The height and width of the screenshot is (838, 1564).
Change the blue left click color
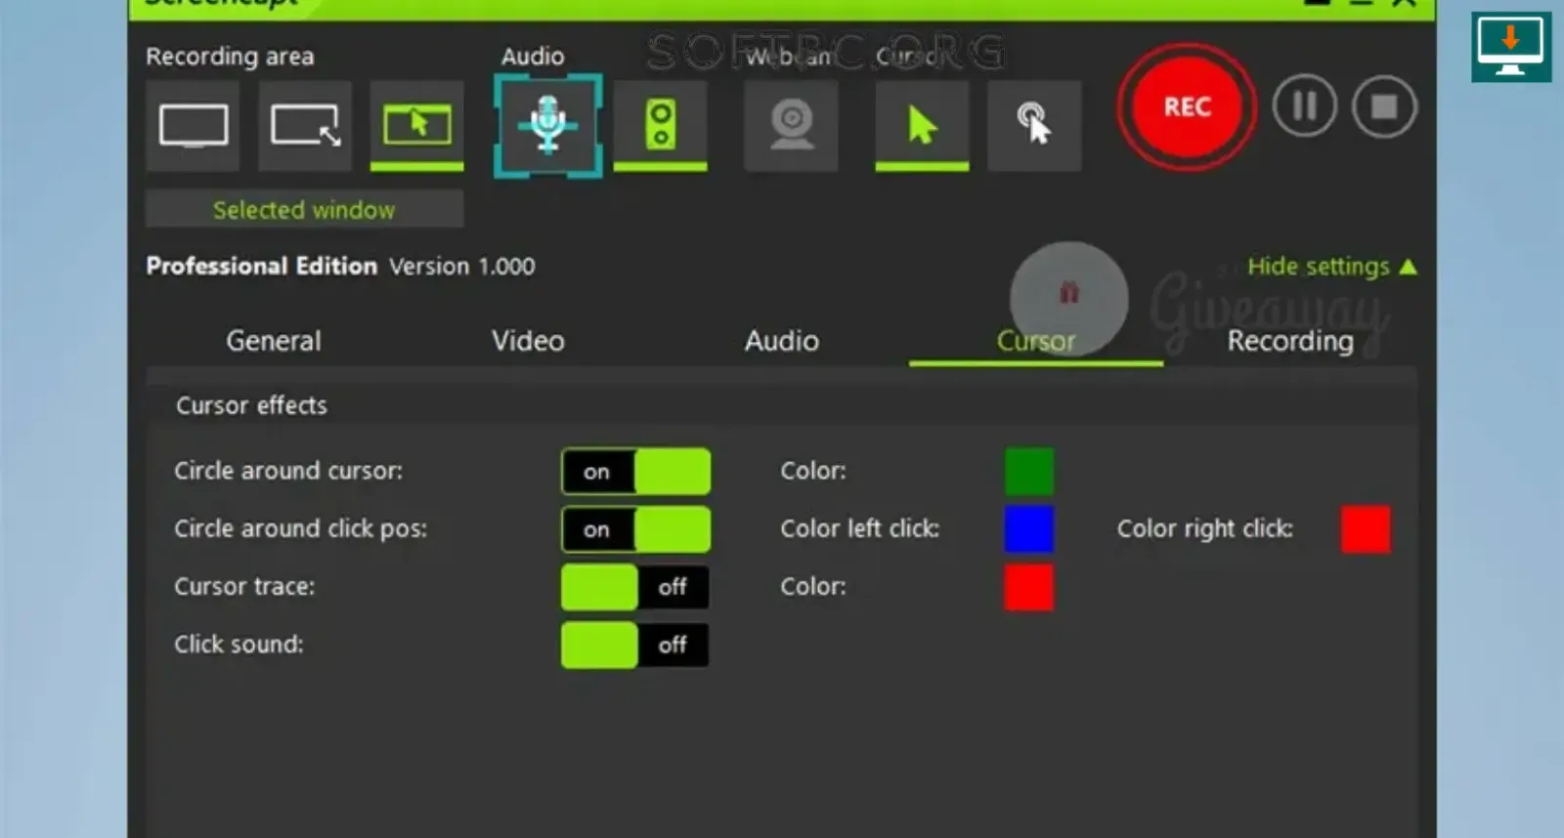(x=1029, y=529)
